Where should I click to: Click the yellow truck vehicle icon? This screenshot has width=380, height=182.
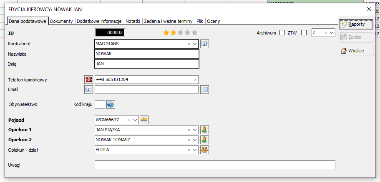point(144,120)
